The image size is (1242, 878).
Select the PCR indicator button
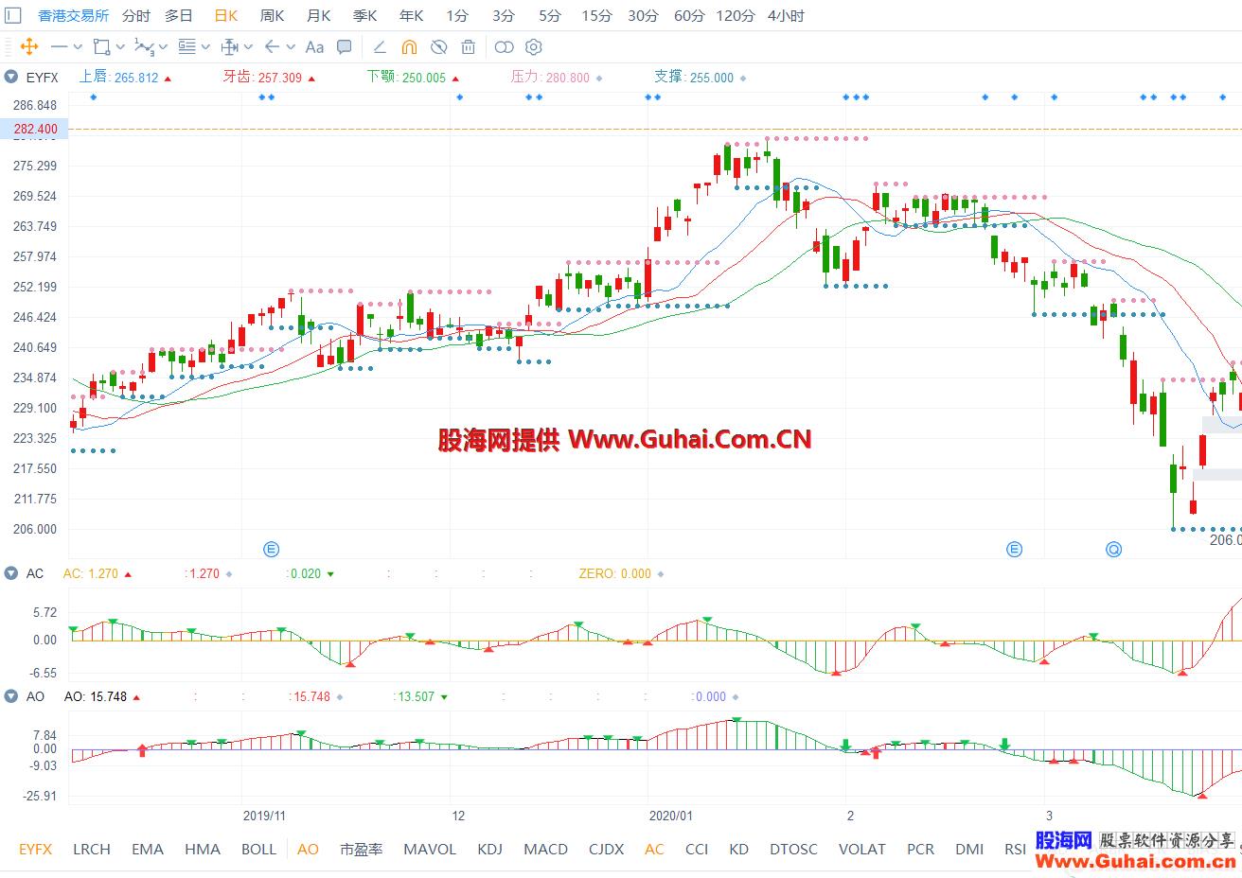pyautogui.click(x=920, y=849)
